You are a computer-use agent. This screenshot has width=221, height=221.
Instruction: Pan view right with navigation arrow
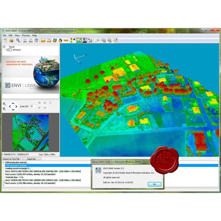(16, 106)
